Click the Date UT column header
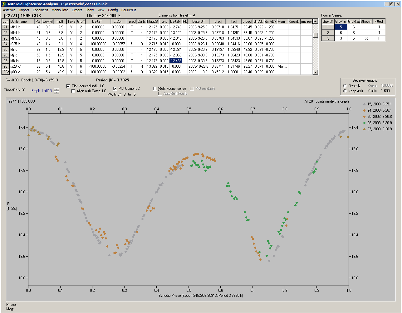This screenshot has width=402, height=313. pyautogui.click(x=199, y=22)
